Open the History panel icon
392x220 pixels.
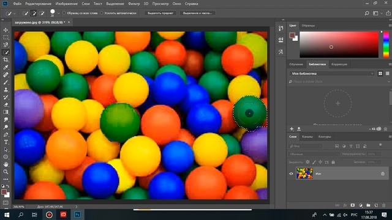click(281, 28)
